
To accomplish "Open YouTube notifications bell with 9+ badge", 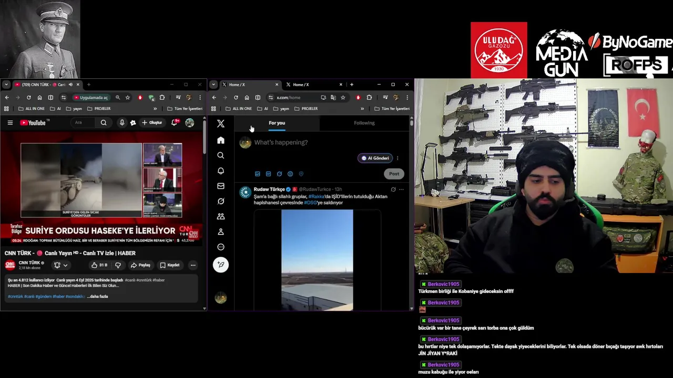I will point(175,122).
